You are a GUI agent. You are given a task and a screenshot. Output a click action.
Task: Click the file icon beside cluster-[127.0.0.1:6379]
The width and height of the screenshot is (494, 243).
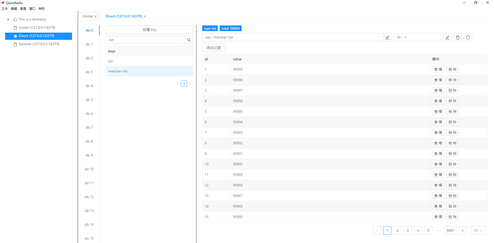point(15,27)
